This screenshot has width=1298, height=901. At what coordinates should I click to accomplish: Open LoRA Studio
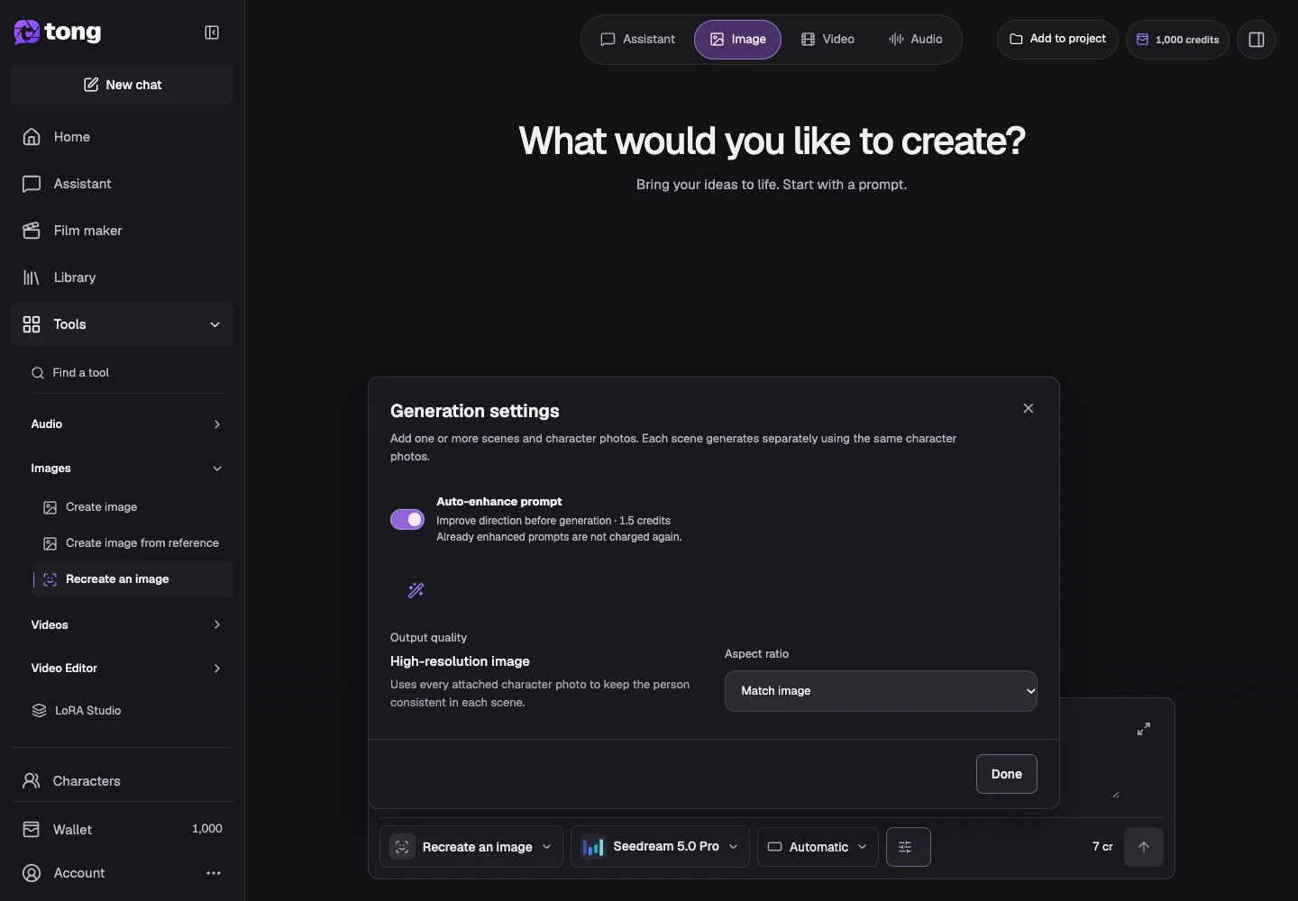point(127,711)
